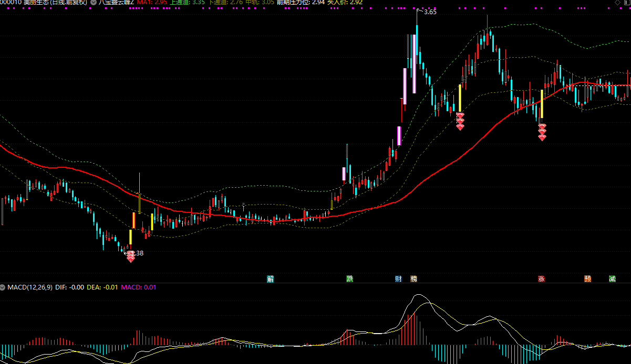The height and width of the screenshot is (364, 631).
Task: Open the main chart indicator dropdown arrow
Action: coord(93,2)
